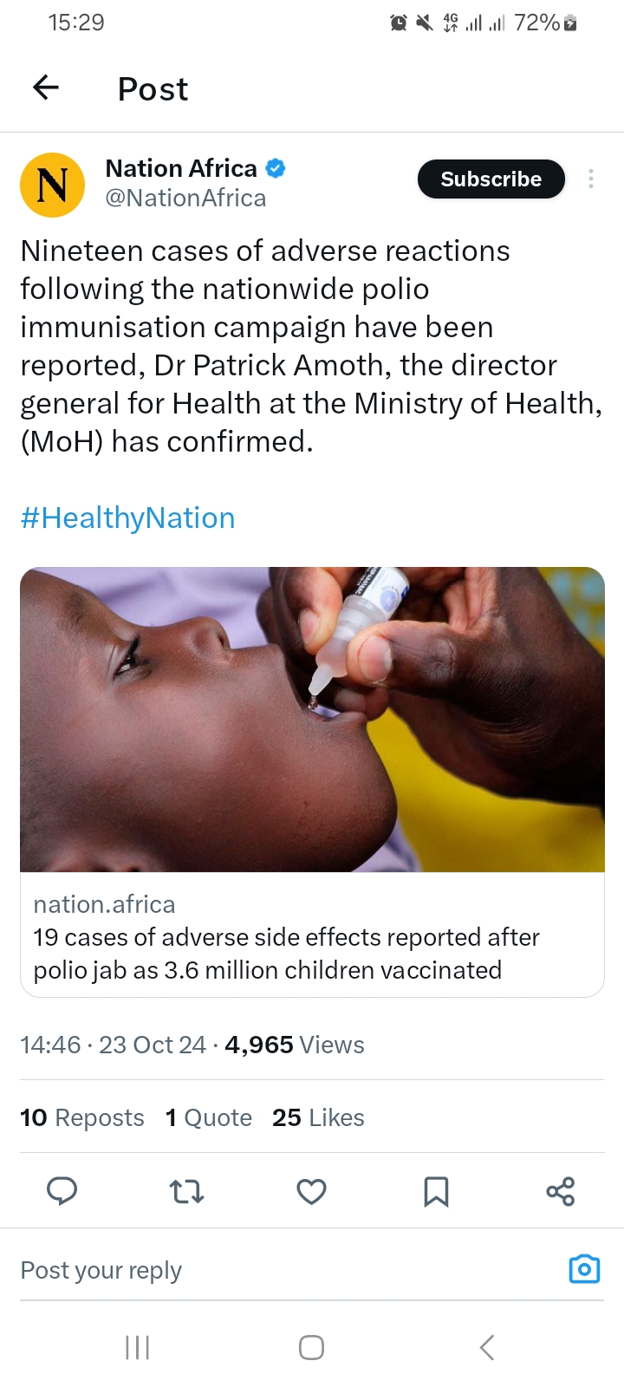Screen dimensions: 624x1387
Task: Tap the blue verified badge
Action: point(276,168)
